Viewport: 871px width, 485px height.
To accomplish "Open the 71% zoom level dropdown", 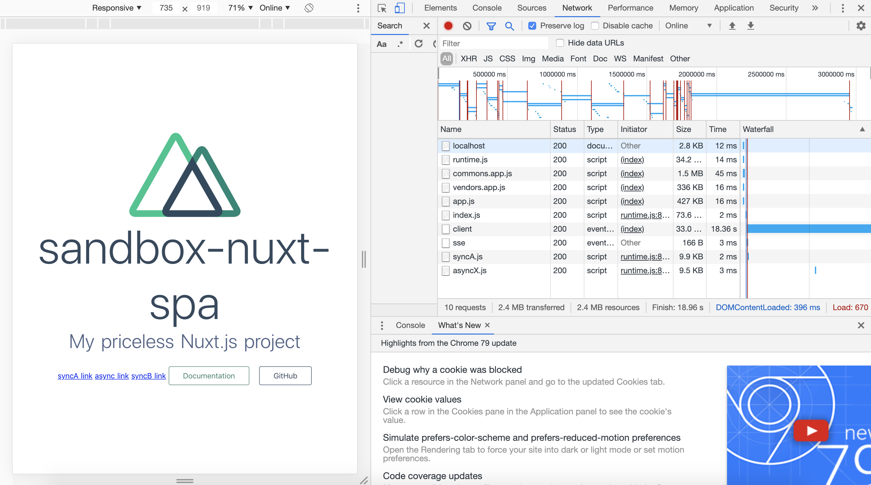I will [x=240, y=8].
